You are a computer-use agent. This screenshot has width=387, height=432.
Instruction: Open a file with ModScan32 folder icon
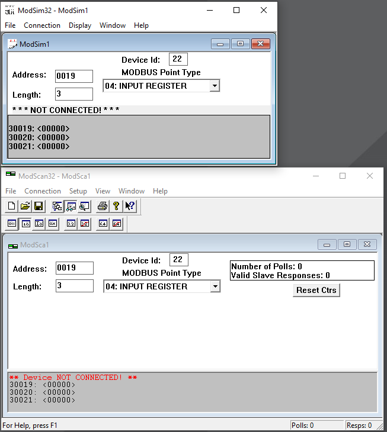point(25,206)
